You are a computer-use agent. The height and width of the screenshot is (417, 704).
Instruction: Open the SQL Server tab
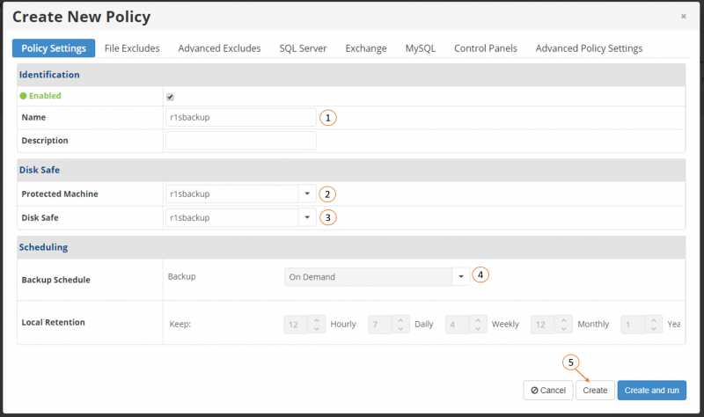click(303, 48)
